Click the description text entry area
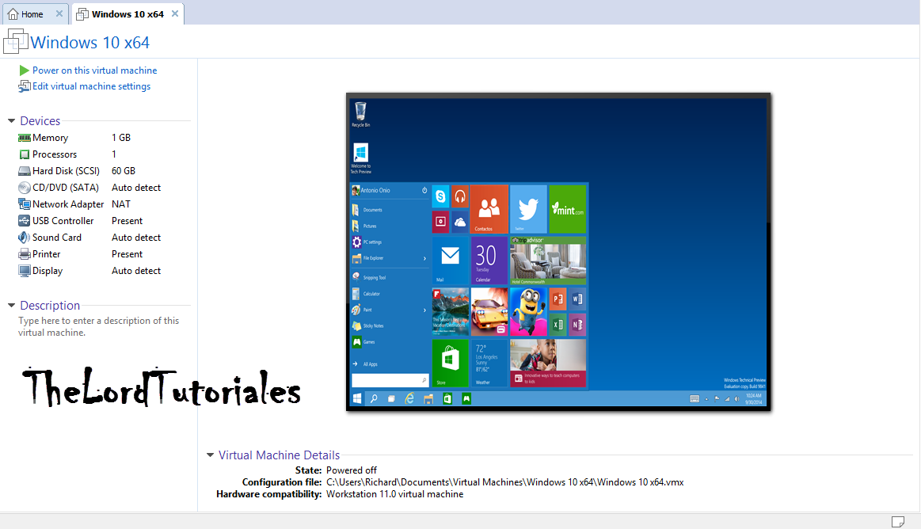921x529 pixels. click(99, 326)
